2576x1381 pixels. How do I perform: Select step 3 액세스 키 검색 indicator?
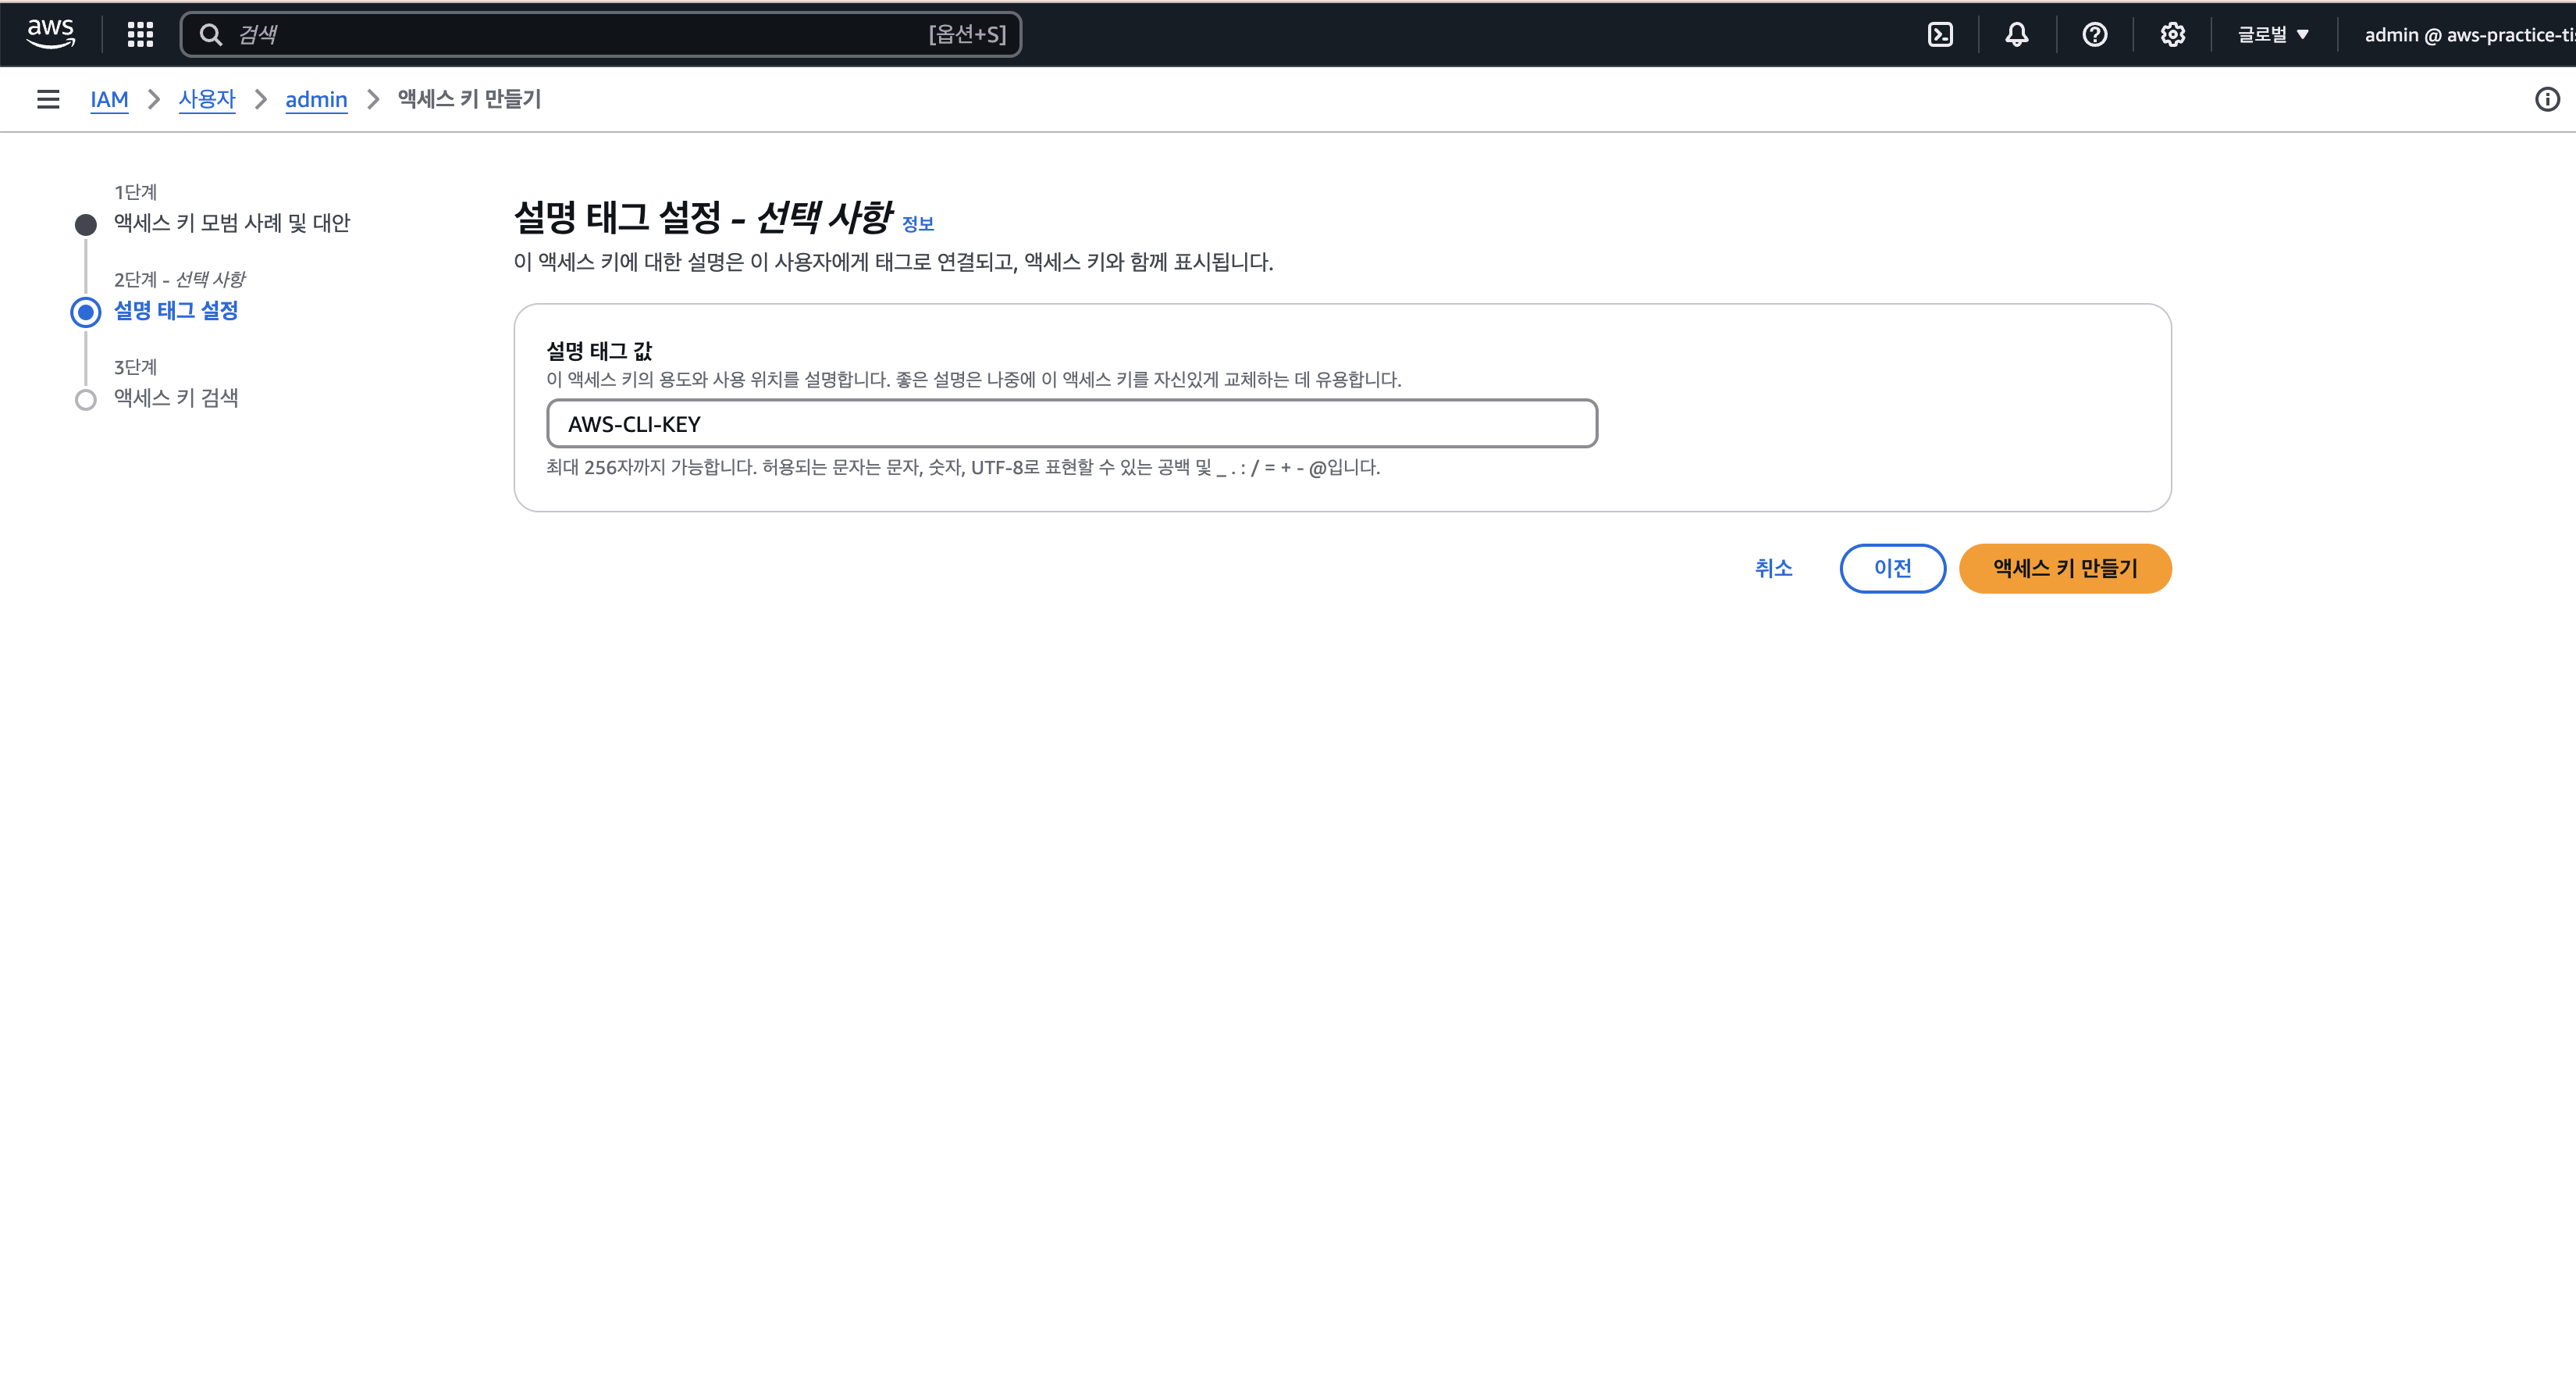[x=176, y=398]
